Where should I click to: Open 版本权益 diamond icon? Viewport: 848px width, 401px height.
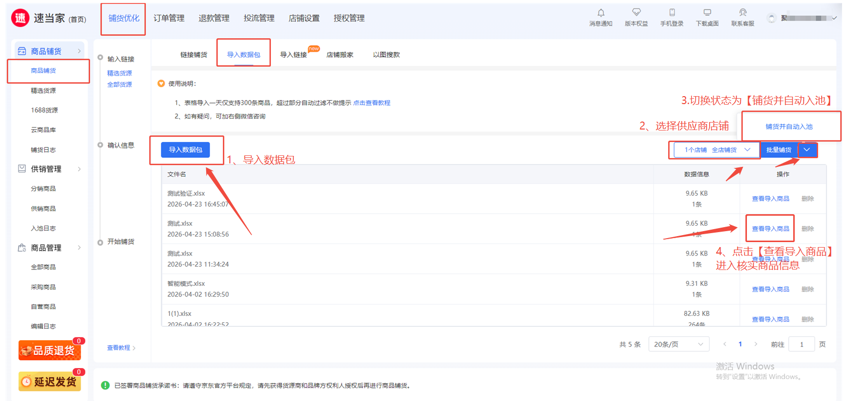[x=636, y=13]
